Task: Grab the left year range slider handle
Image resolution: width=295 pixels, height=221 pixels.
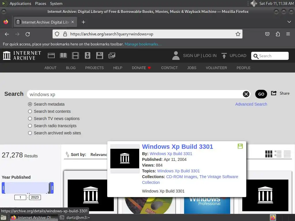Action: tap(3, 188)
